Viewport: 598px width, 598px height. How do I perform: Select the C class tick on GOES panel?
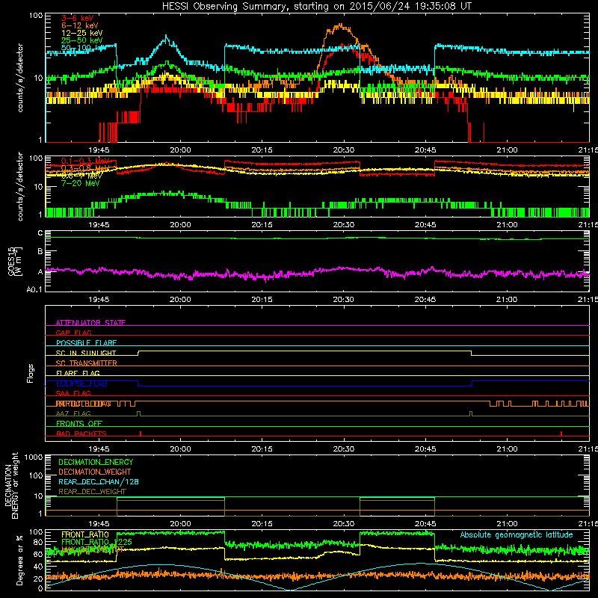point(40,233)
